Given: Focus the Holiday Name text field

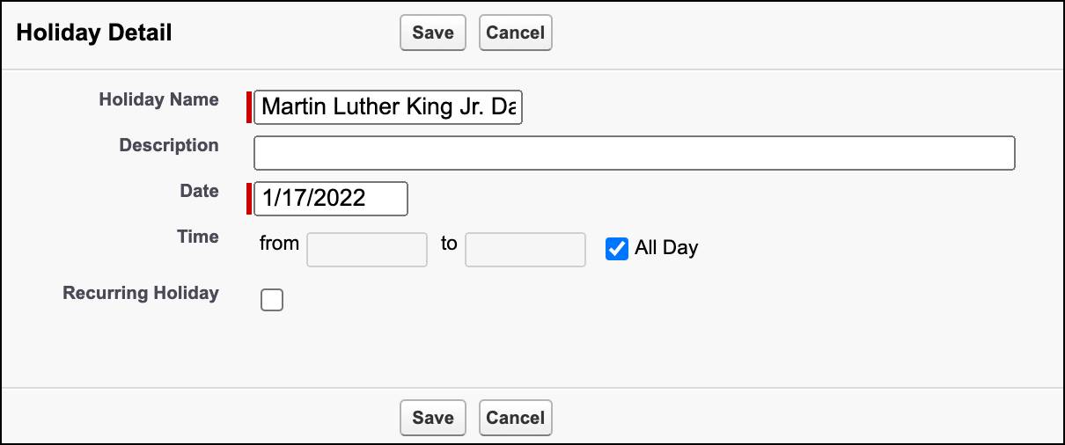Looking at the screenshot, I should [x=388, y=107].
